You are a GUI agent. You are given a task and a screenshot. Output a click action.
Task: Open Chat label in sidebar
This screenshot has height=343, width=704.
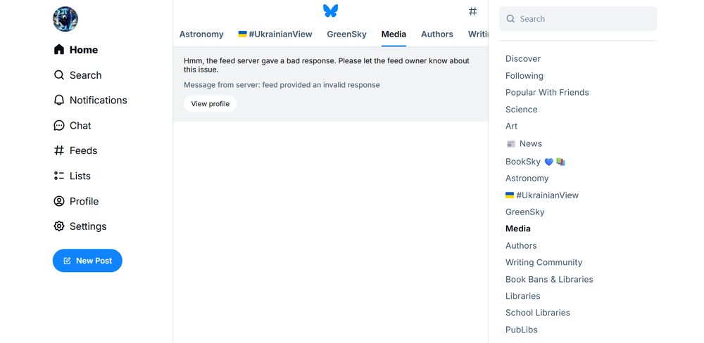pyautogui.click(x=80, y=126)
